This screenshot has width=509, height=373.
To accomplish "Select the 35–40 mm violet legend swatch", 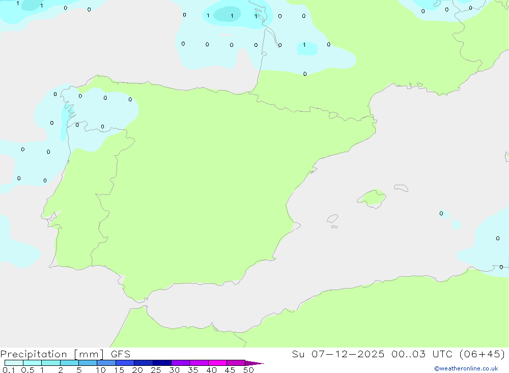I will (199, 363).
